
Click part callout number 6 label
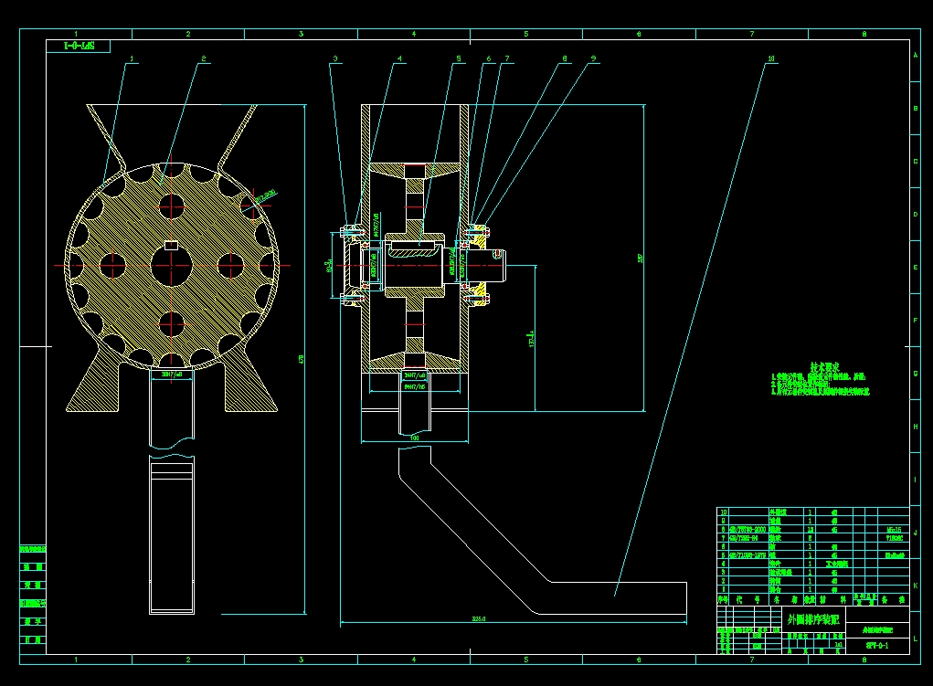[x=489, y=58]
